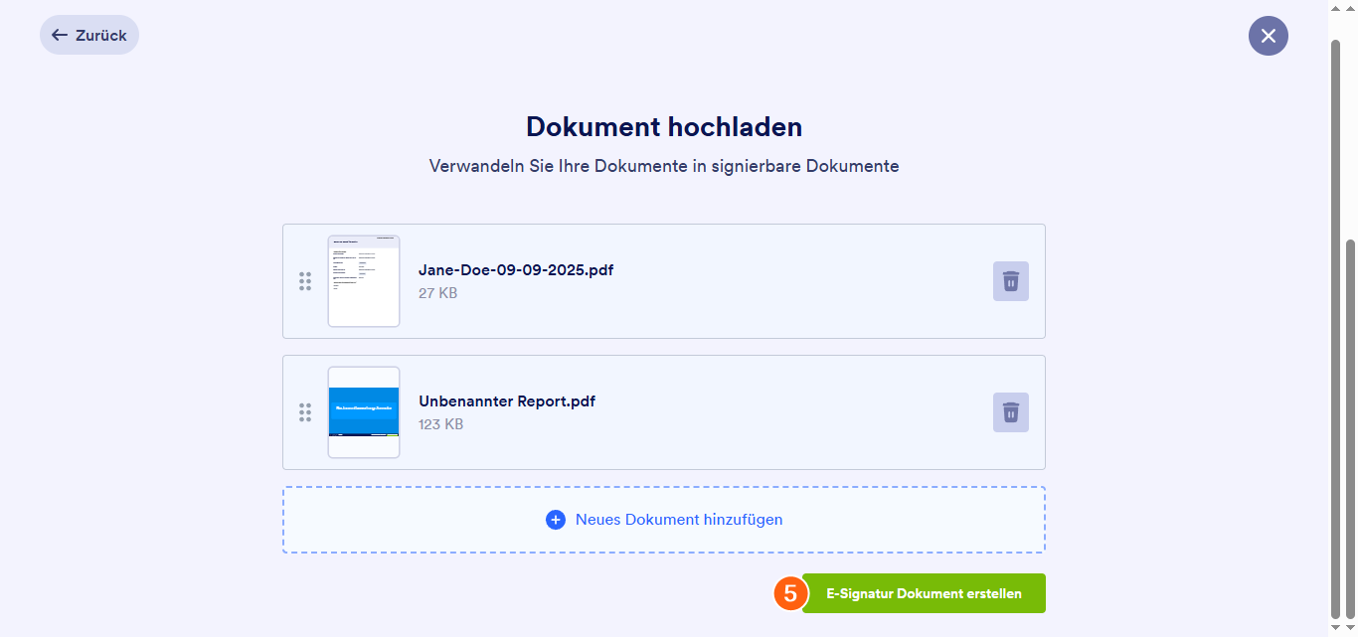Open the Unbenannter Report.pdf thumbnail preview
The width and height of the screenshot is (1358, 637).
coord(364,412)
